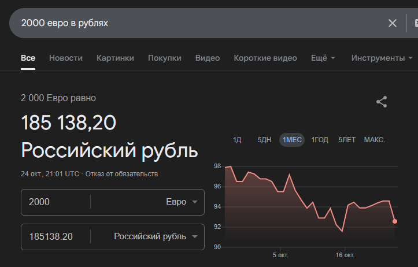
Task: Open the Покупки tab
Action: pos(164,58)
